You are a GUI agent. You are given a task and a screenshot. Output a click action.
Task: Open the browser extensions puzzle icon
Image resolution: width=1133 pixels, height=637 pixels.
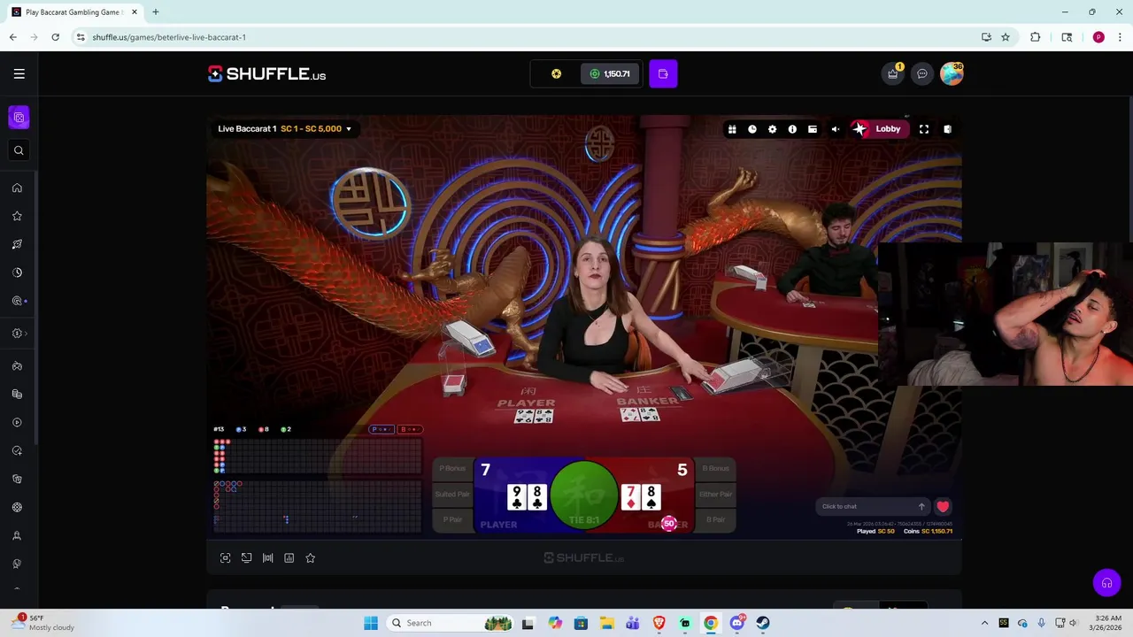click(1035, 37)
